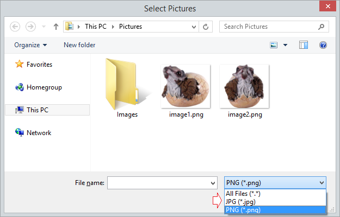The width and height of the screenshot is (340, 217).
Task: Expand the File name dropdown list
Action: pos(213,183)
